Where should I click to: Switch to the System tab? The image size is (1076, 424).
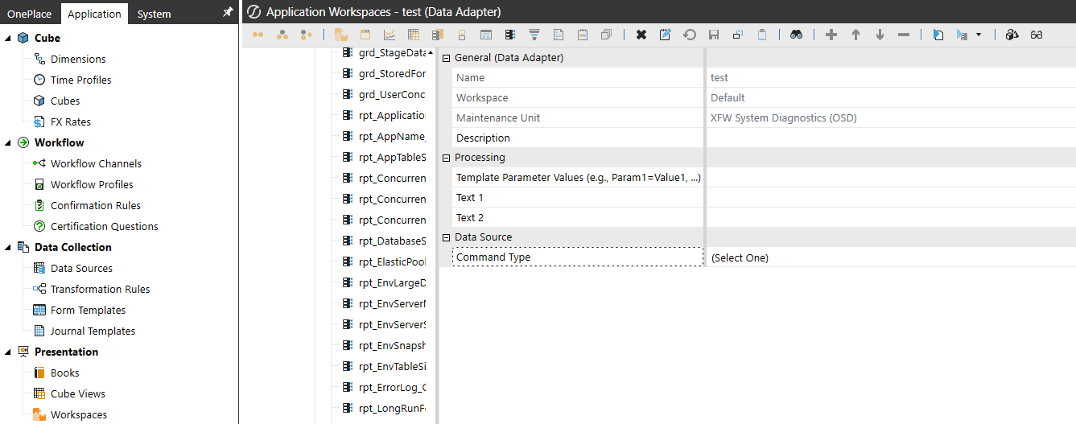click(154, 14)
